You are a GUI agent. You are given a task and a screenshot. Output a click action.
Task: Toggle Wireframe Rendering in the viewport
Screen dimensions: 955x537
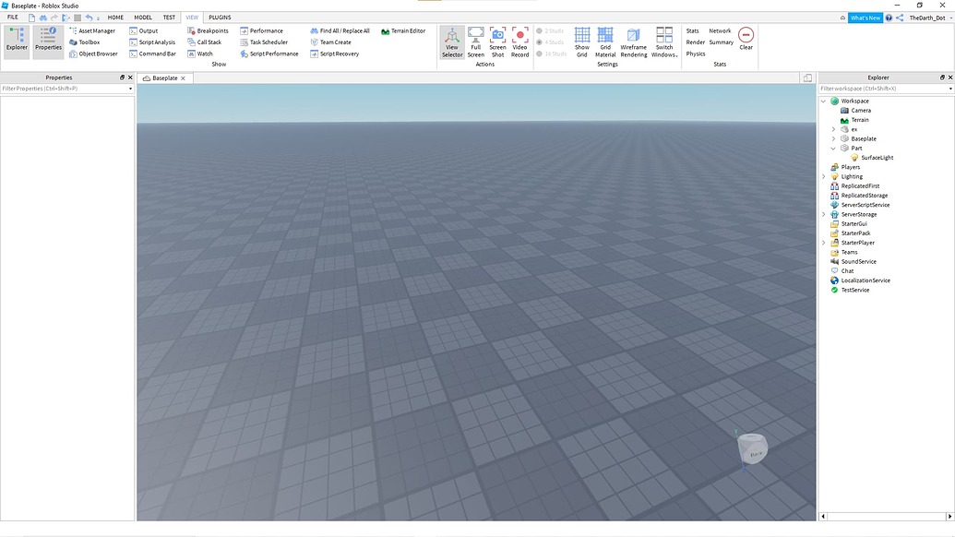point(633,42)
